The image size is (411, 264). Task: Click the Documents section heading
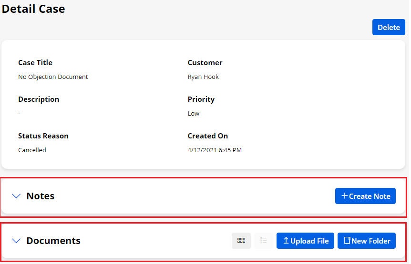point(53,241)
